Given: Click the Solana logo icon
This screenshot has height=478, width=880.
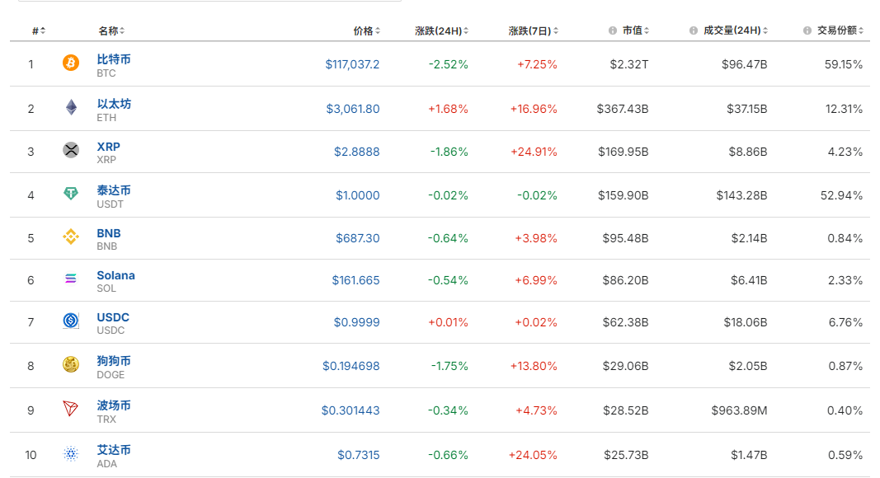Looking at the screenshot, I should click(x=71, y=279).
